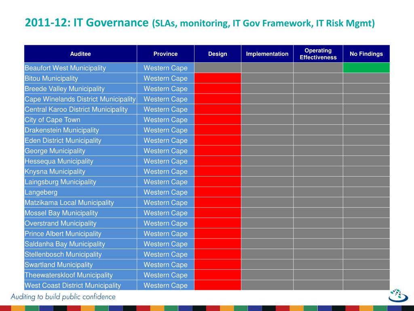Click Western Cape in the Beaufort West row
The height and width of the screenshot is (311, 414).
pos(165,68)
